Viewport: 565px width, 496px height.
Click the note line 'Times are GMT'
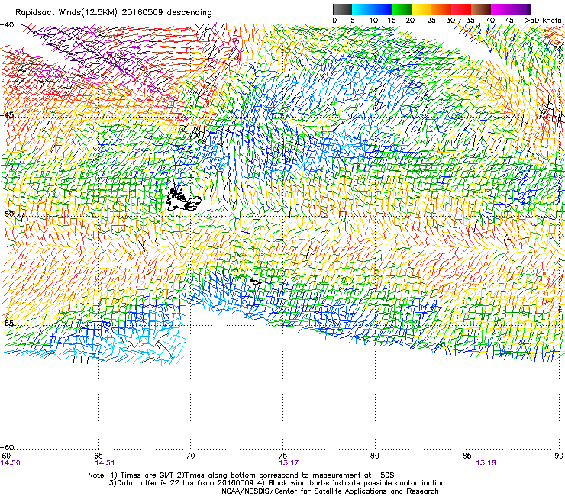pyautogui.click(x=241, y=475)
